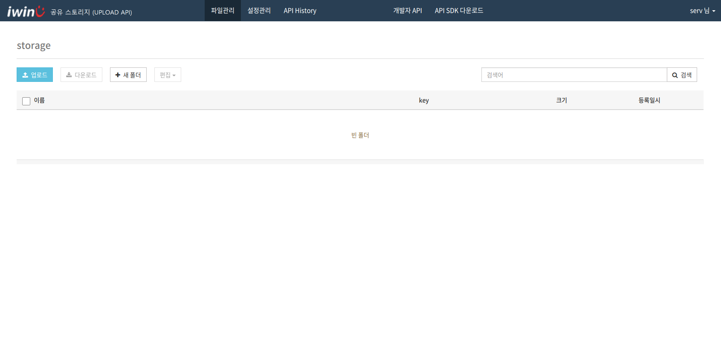Open the serv 님 user menu

coord(702,11)
